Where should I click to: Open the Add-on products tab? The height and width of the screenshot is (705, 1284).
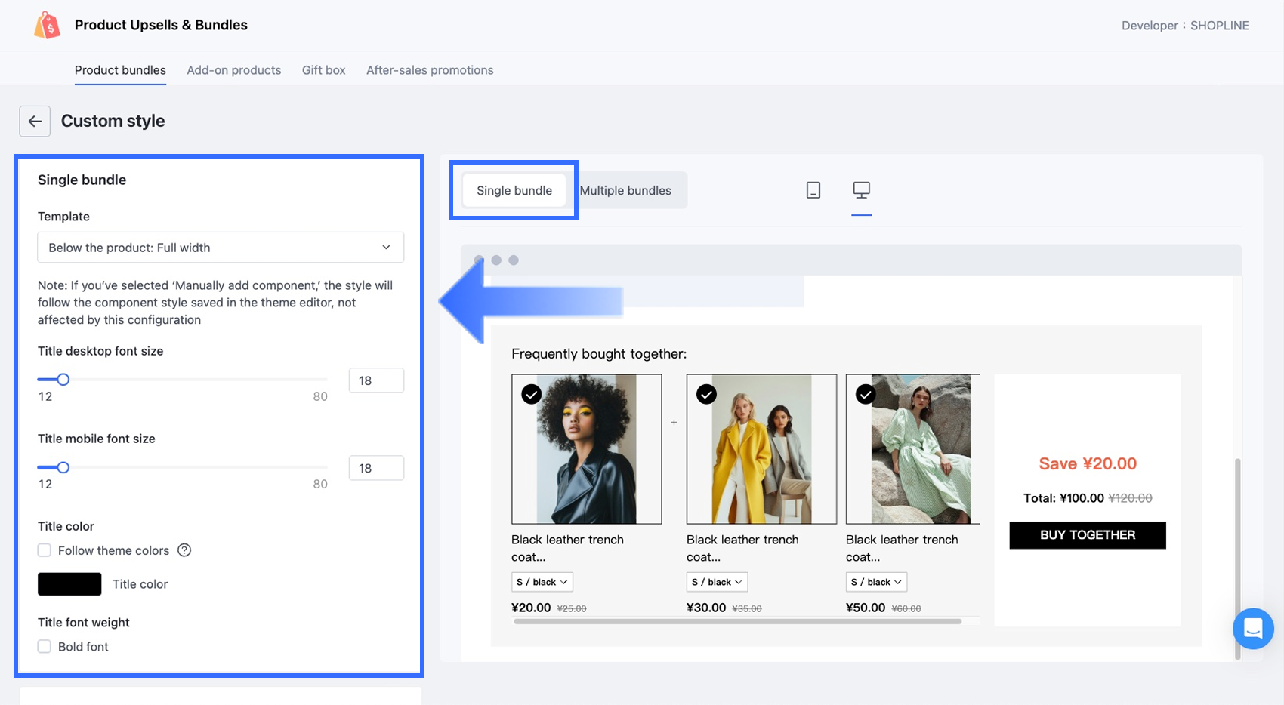coord(233,70)
